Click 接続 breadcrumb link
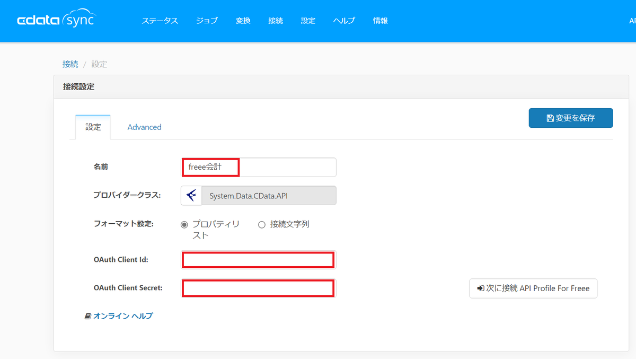 [x=70, y=64]
